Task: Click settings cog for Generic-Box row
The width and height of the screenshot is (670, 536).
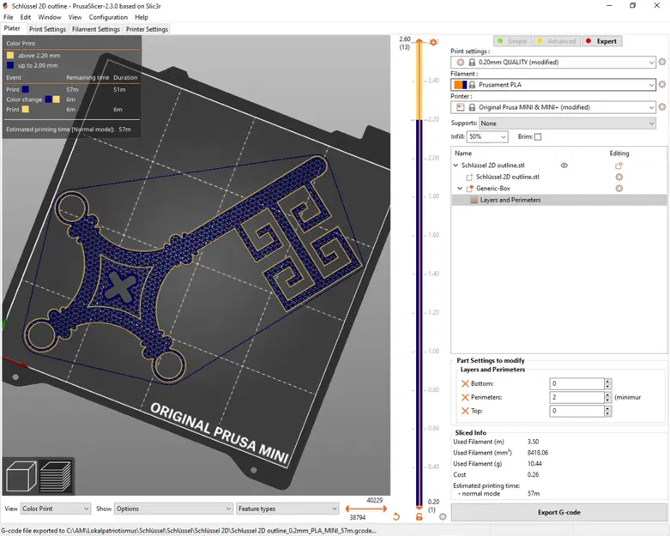Action: [x=619, y=189]
